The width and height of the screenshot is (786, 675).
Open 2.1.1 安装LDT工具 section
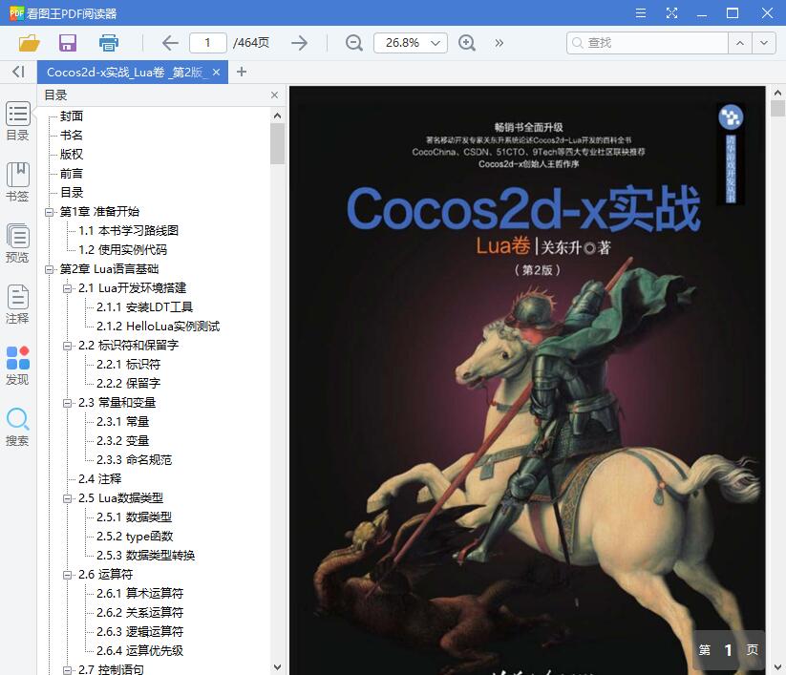144,307
